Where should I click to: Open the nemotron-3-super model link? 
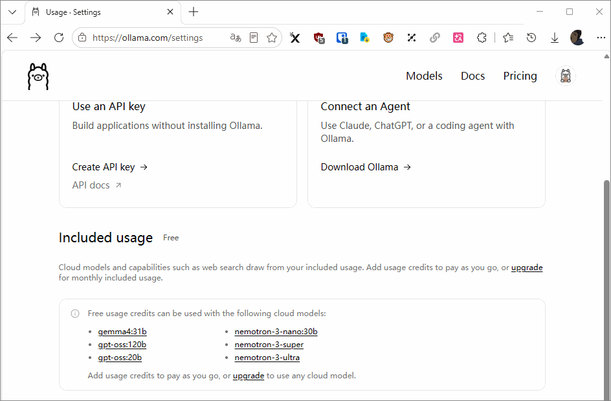pyautogui.click(x=269, y=345)
